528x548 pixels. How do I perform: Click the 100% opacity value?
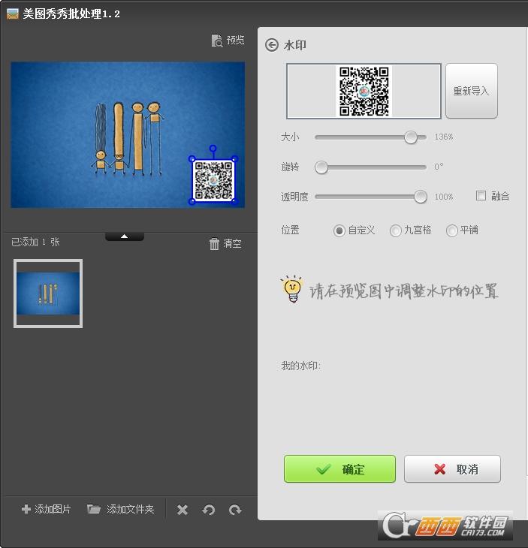point(443,197)
